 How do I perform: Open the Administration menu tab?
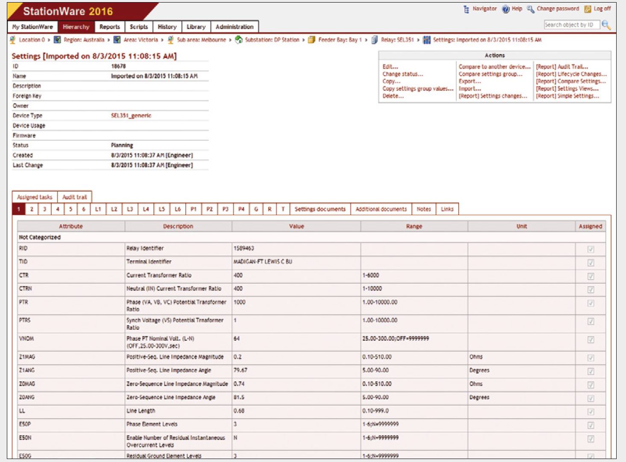(234, 27)
